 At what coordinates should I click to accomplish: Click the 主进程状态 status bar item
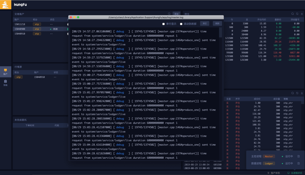[x=295, y=173]
